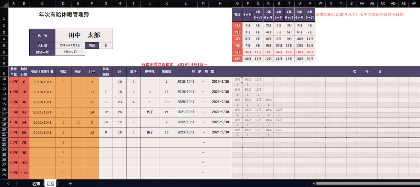Select end date 2020/9/30

(220, 92)
